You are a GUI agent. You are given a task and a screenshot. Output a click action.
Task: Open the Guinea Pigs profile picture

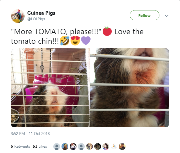click(18, 16)
